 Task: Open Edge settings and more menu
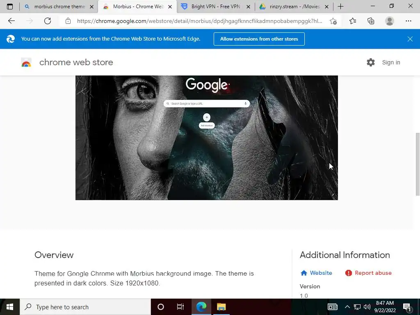point(408,21)
